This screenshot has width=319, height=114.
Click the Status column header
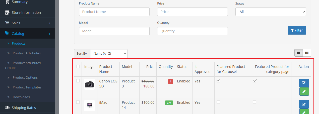(x=182, y=67)
